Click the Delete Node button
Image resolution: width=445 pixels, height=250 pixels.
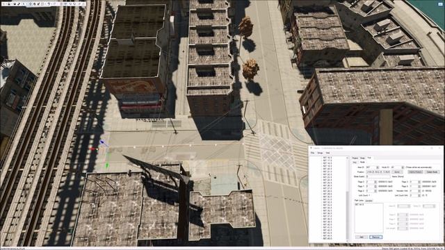[x=432, y=172]
